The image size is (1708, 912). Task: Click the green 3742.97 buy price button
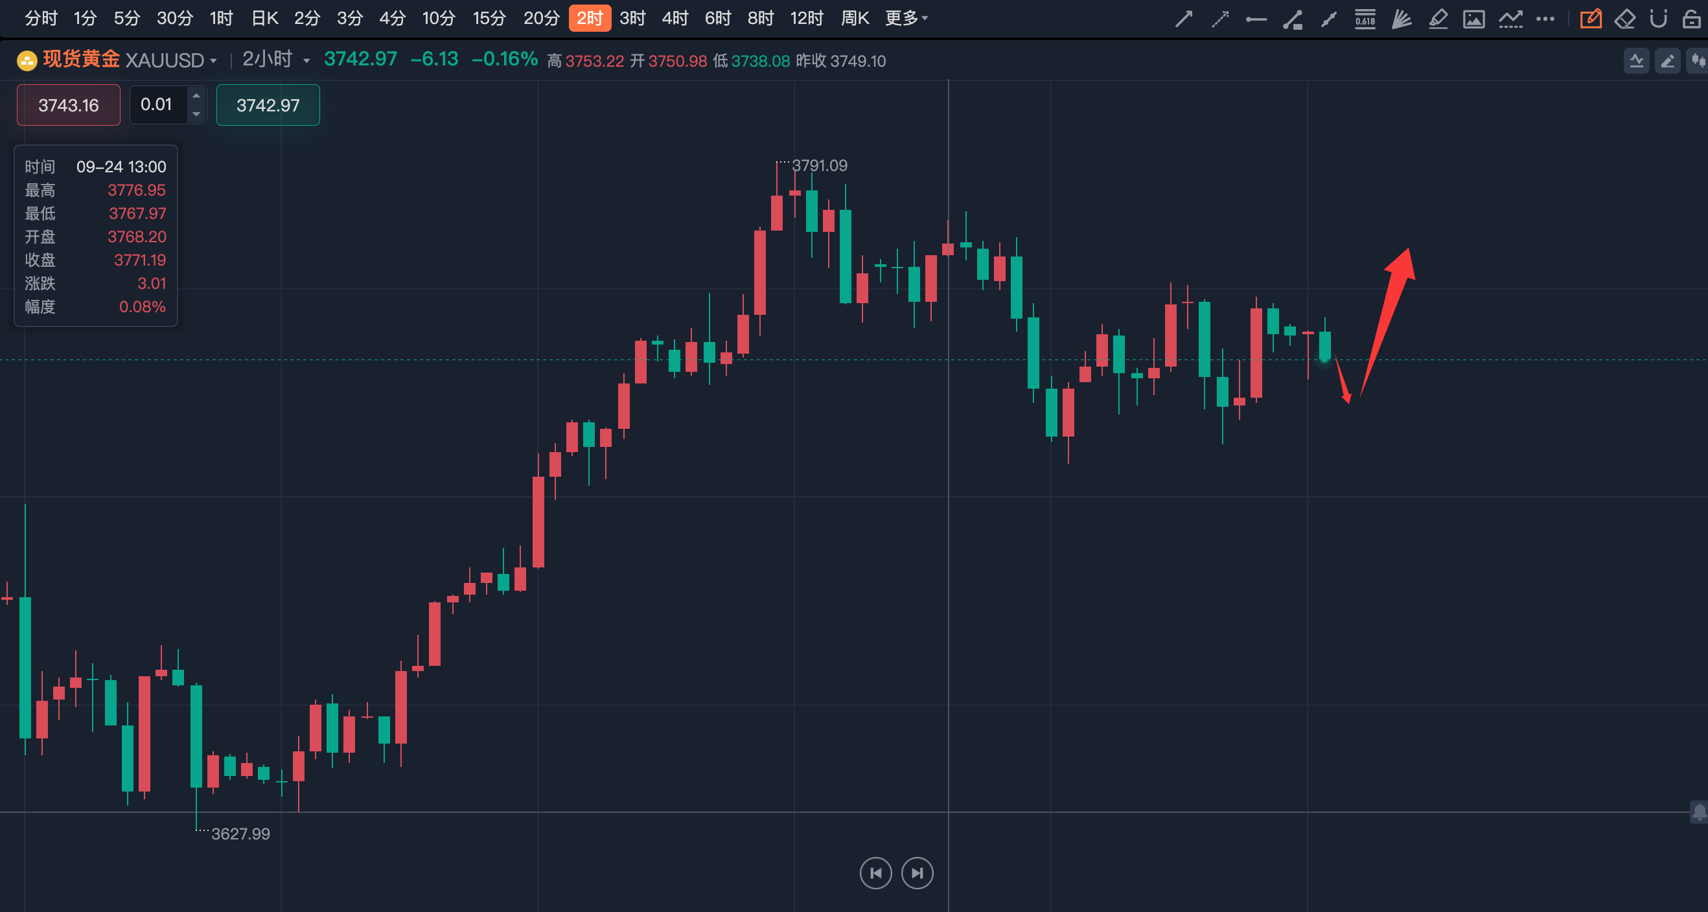click(x=268, y=105)
